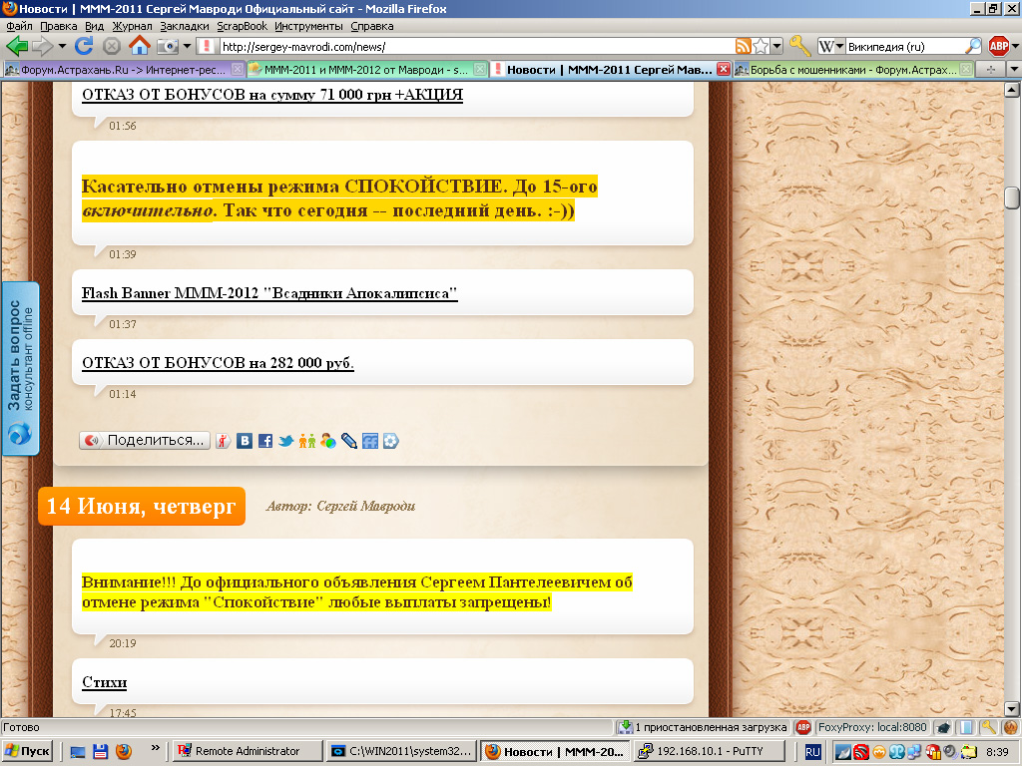
Task: Open the Файл menu
Action: point(20,26)
